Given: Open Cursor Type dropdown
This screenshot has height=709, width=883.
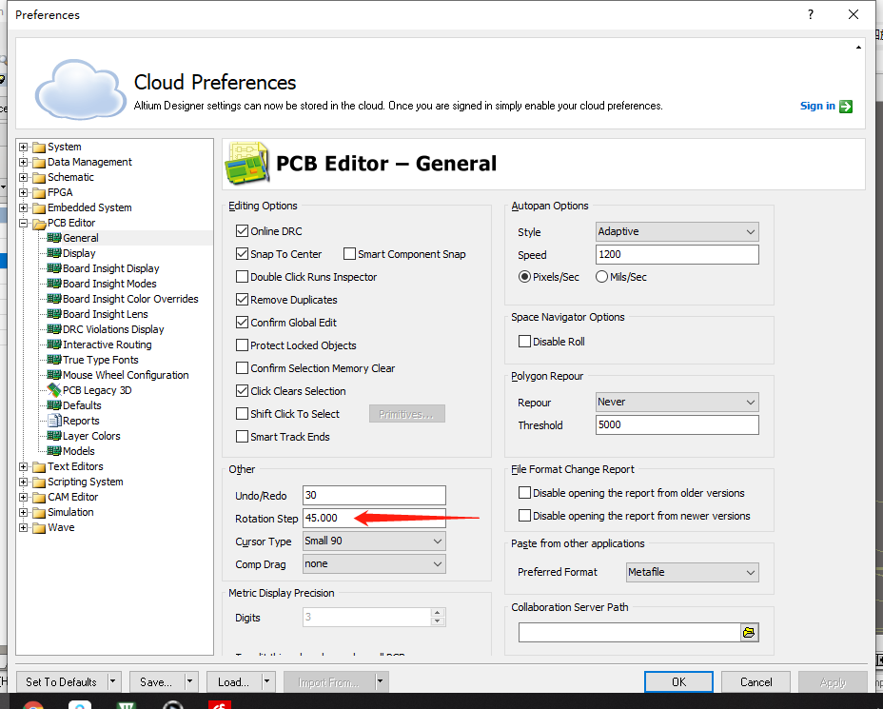Looking at the screenshot, I should pos(374,542).
